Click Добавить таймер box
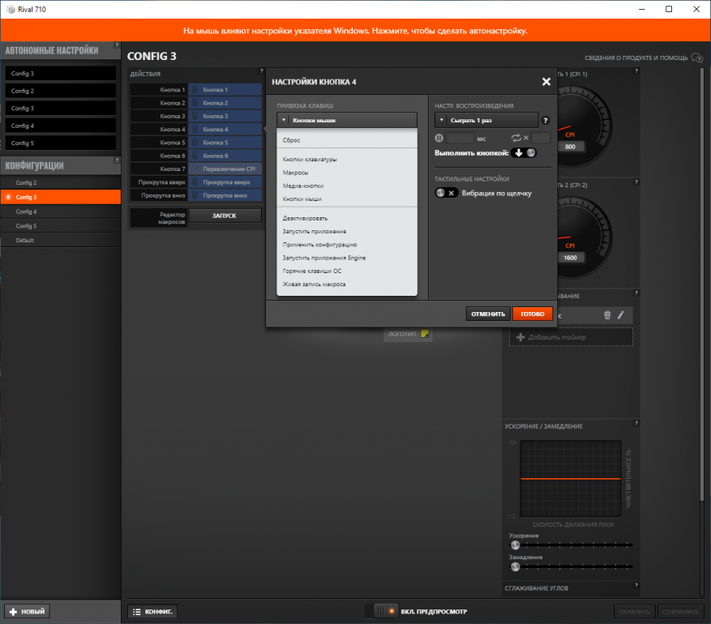 tap(571, 337)
